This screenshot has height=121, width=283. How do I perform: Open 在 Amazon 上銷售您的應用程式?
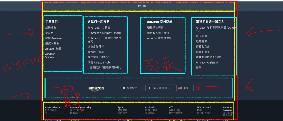point(104,40)
